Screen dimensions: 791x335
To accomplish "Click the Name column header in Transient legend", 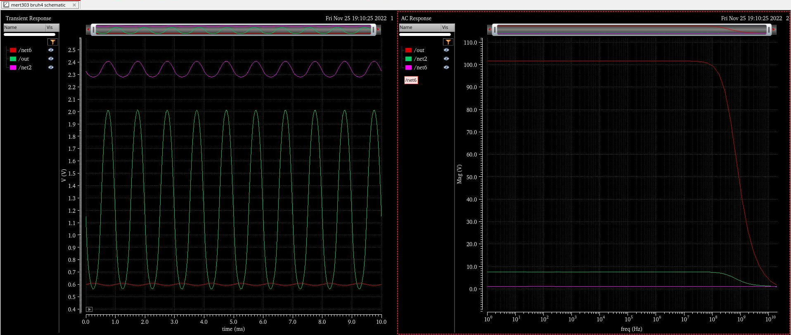I will tap(24, 27).
